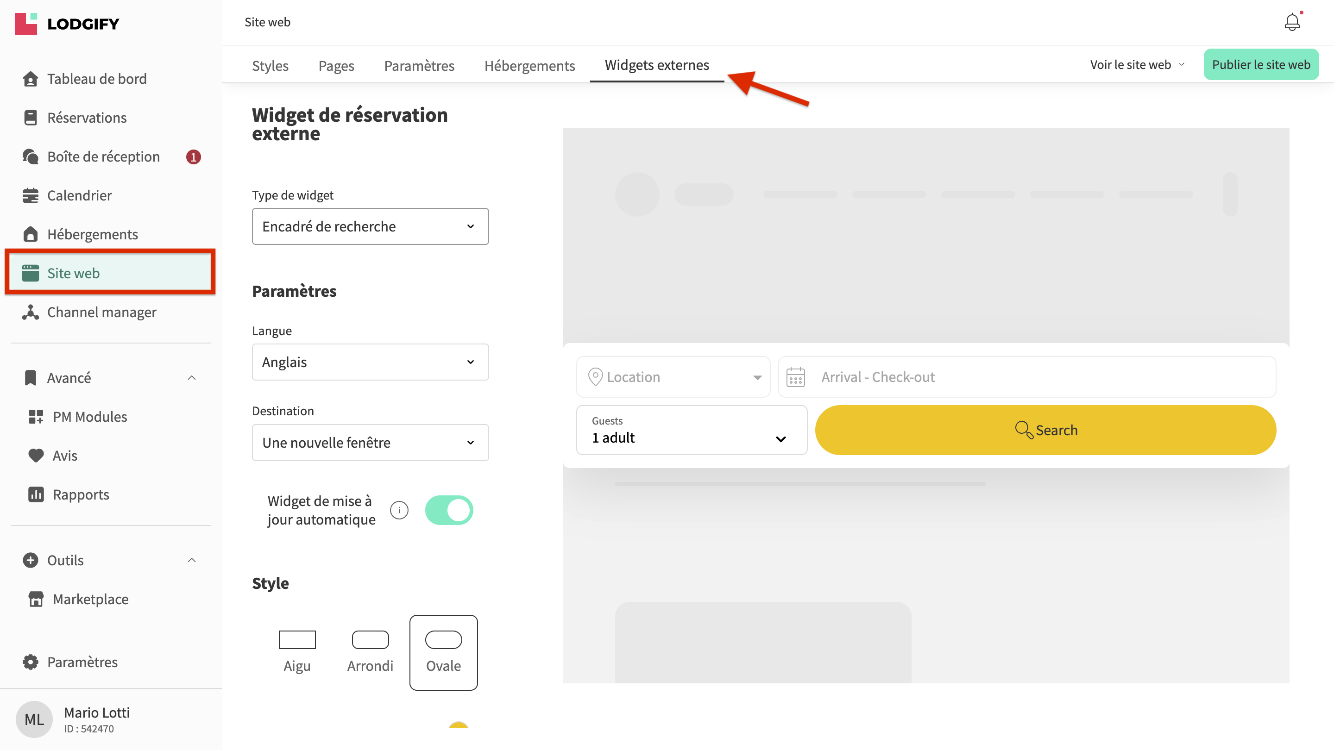Select the Ovale style option

click(x=443, y=651)
